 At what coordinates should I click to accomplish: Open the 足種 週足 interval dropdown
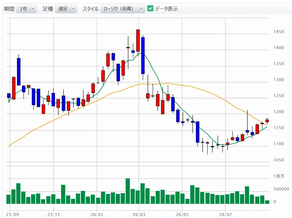pyautogui.click(x=66, y=9)
